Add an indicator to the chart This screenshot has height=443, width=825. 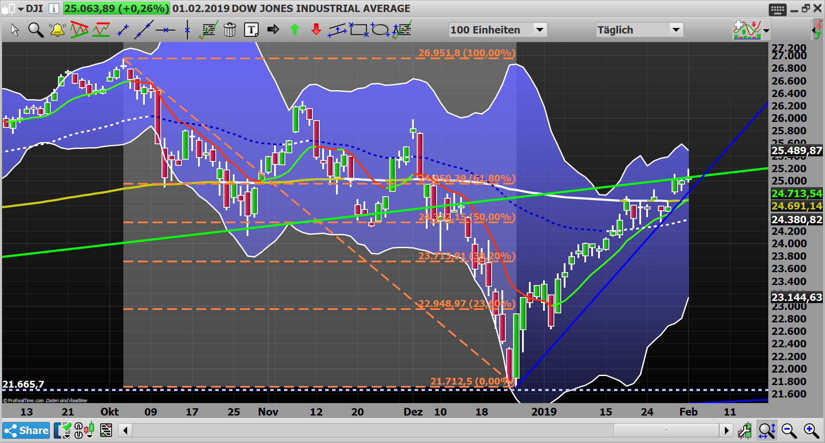point(747,30)
